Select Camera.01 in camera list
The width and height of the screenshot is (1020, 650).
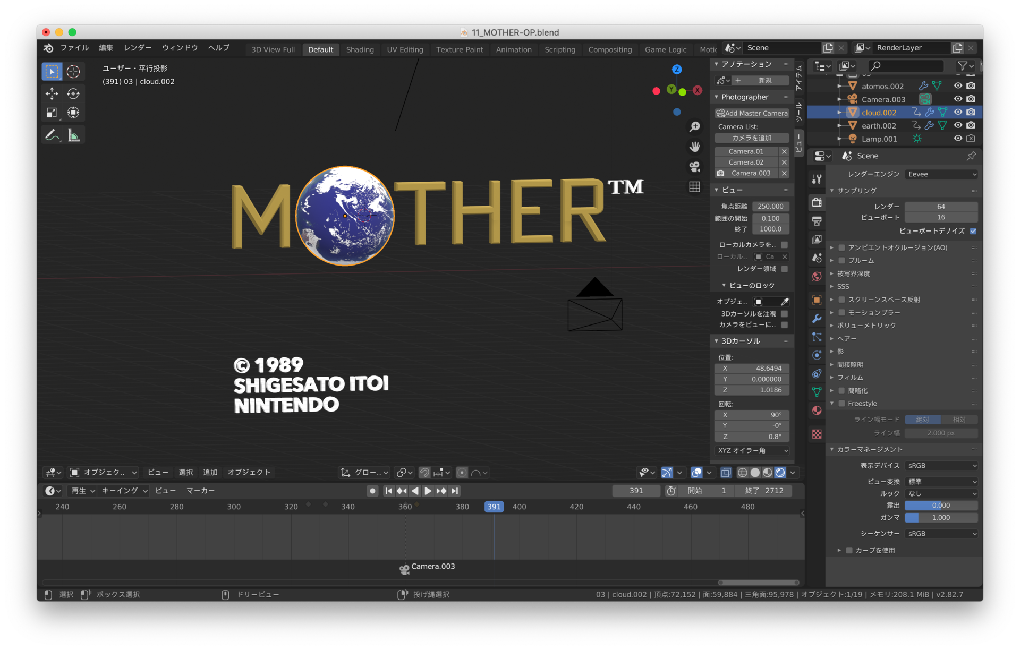pos(746,151)
